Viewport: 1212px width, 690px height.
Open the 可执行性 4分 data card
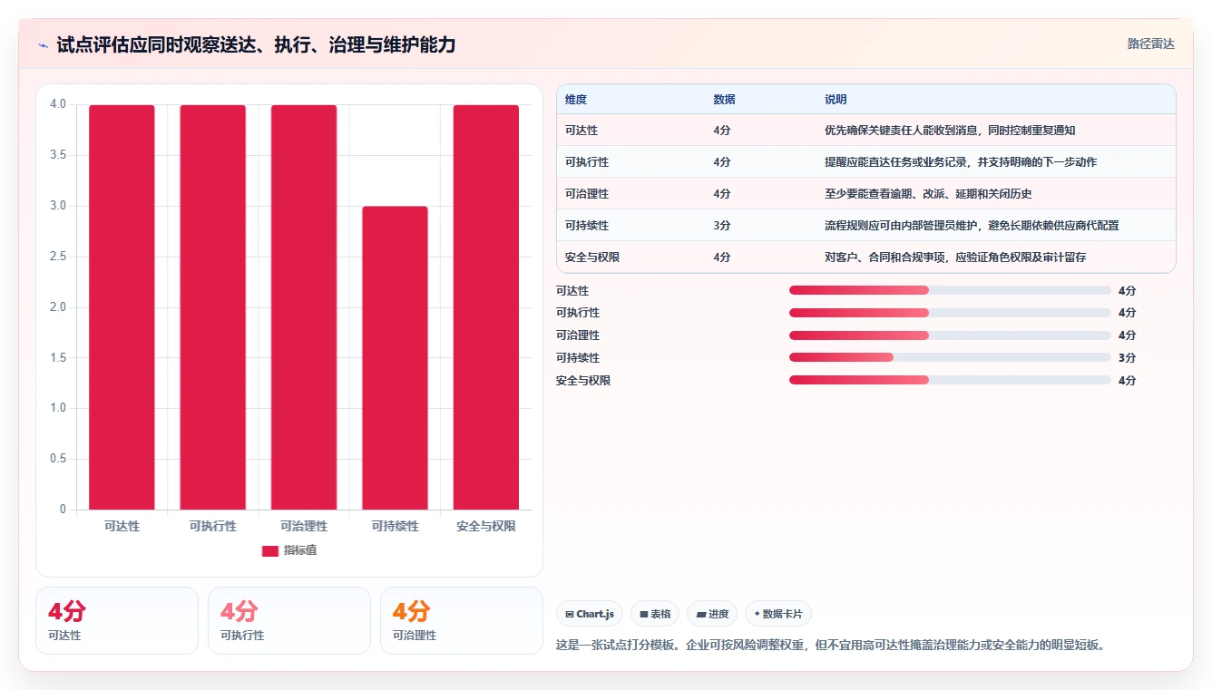(x=289, y=620)
